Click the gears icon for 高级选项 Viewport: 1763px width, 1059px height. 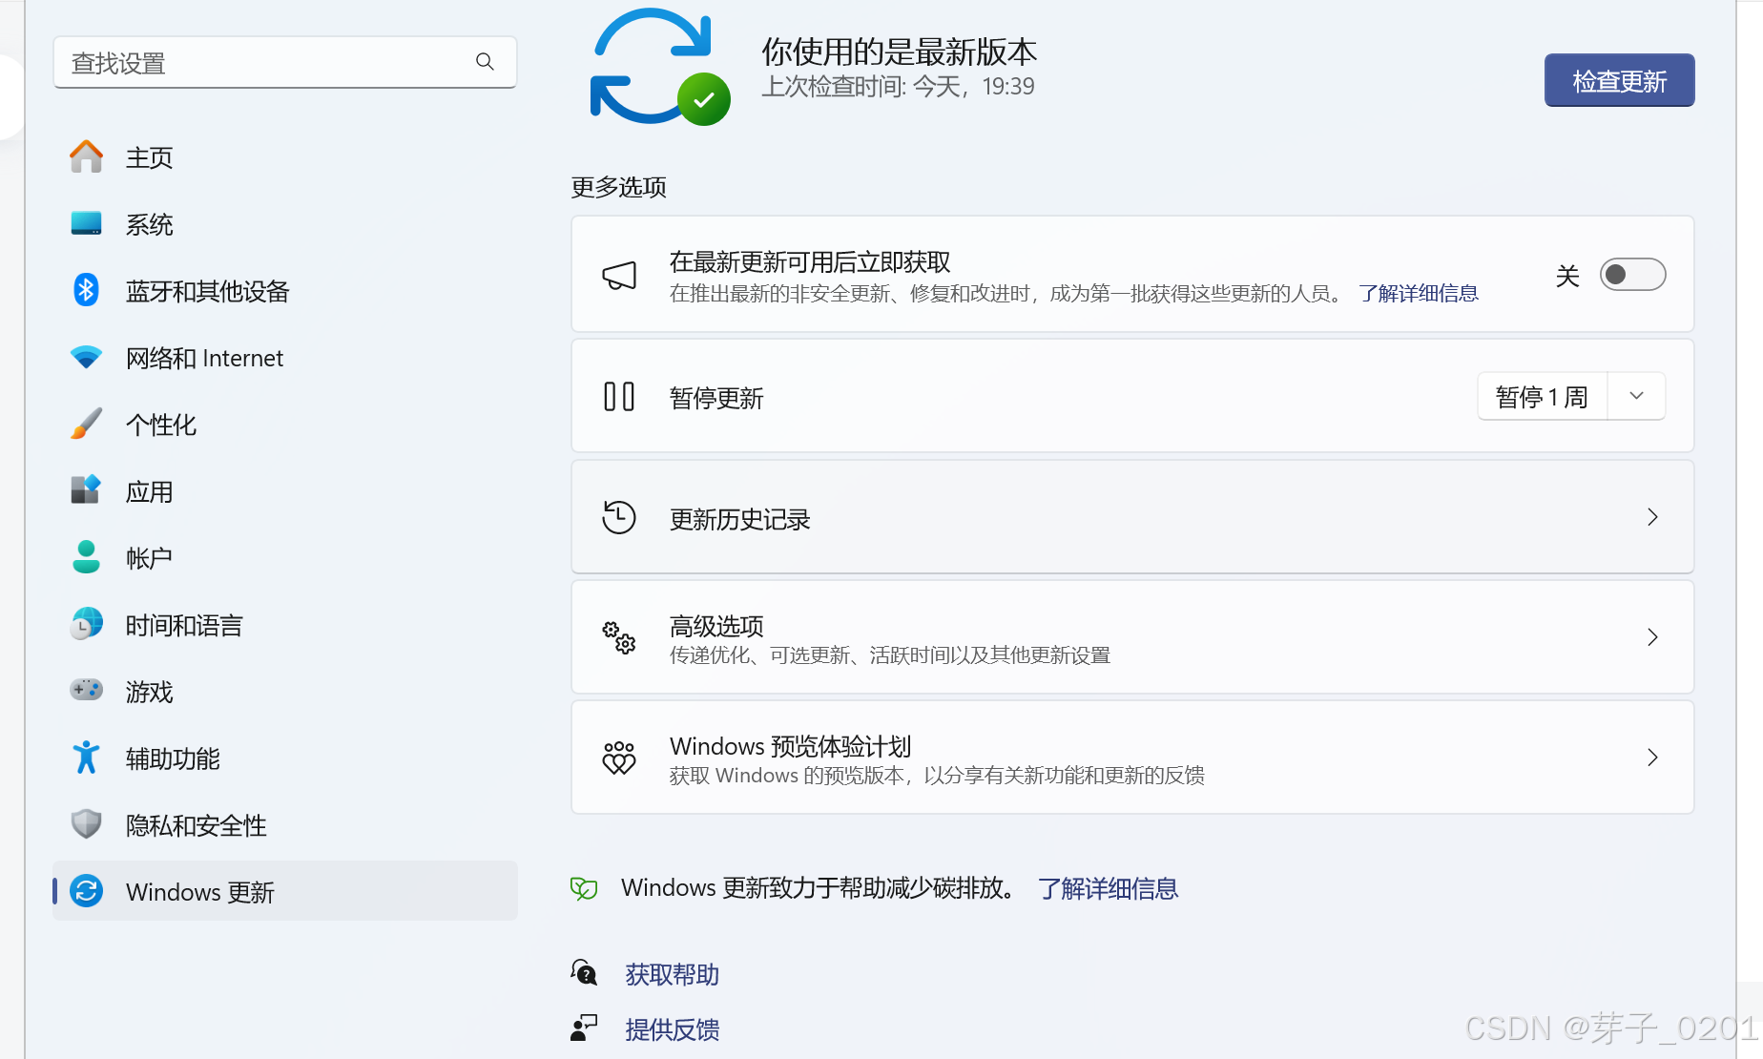[619, 637]
